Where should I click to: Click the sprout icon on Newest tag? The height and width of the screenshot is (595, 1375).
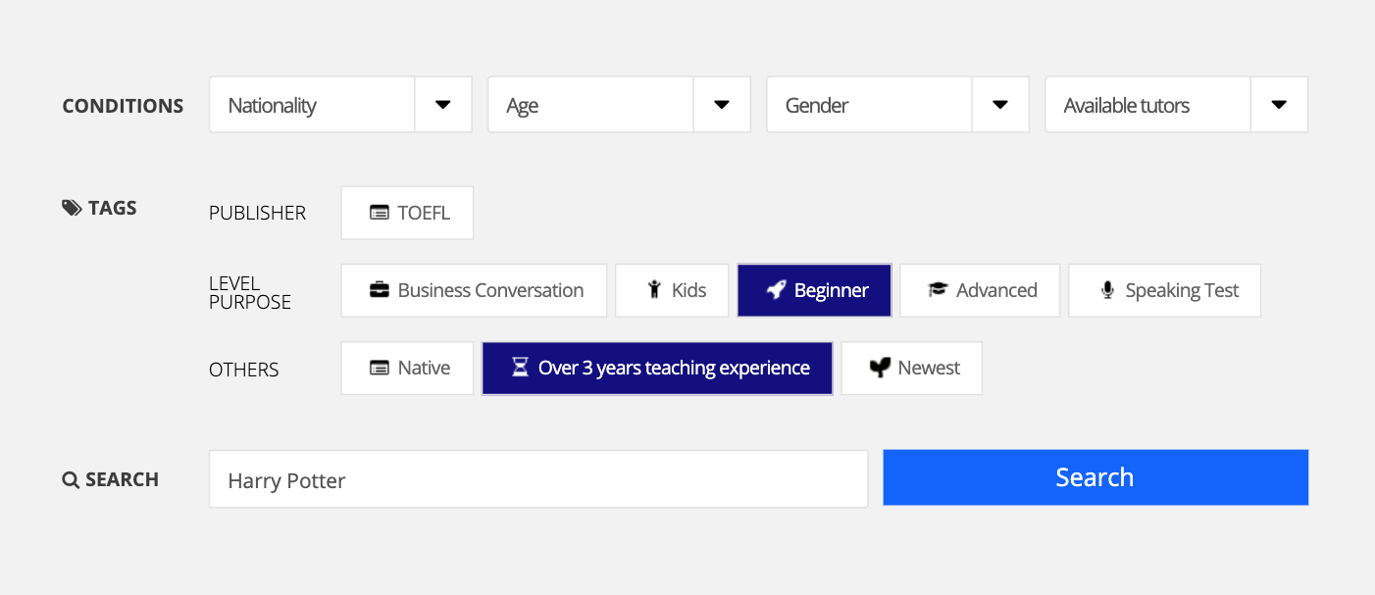click(x=880, y=368)
